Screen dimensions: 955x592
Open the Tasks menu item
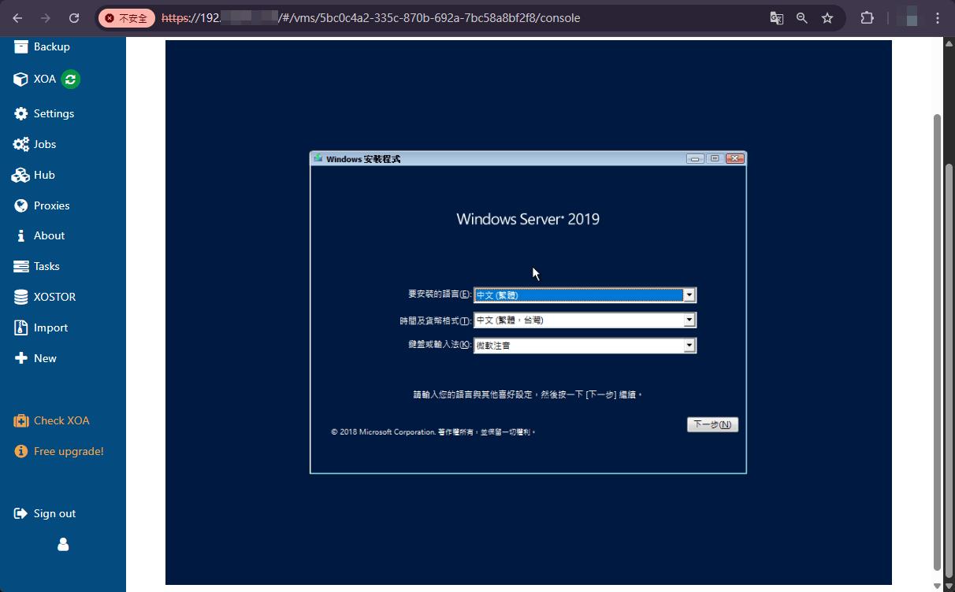(46, 266)
